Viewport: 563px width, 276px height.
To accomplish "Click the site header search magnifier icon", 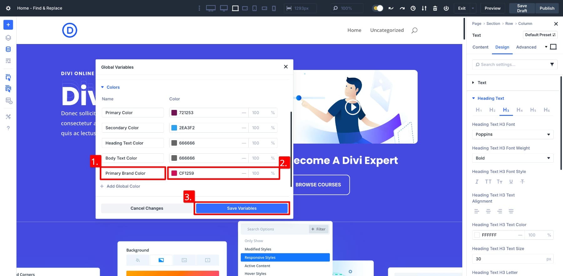I will (414, 30).
